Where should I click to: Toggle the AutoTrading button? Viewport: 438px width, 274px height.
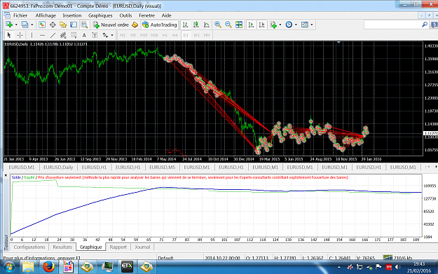click(160, 25)
